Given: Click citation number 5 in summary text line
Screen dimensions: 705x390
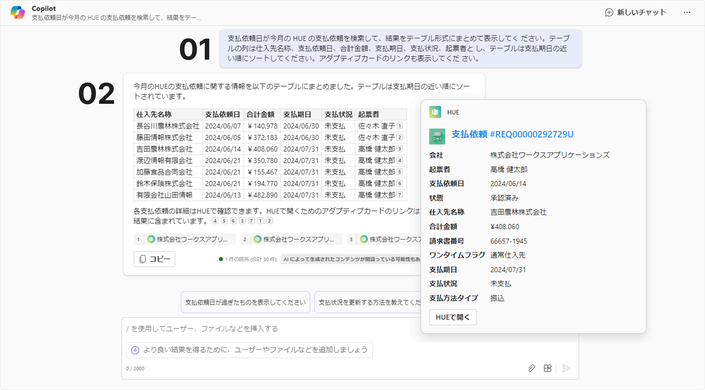Looking at the screenshot, I should (x=224, y=221).
